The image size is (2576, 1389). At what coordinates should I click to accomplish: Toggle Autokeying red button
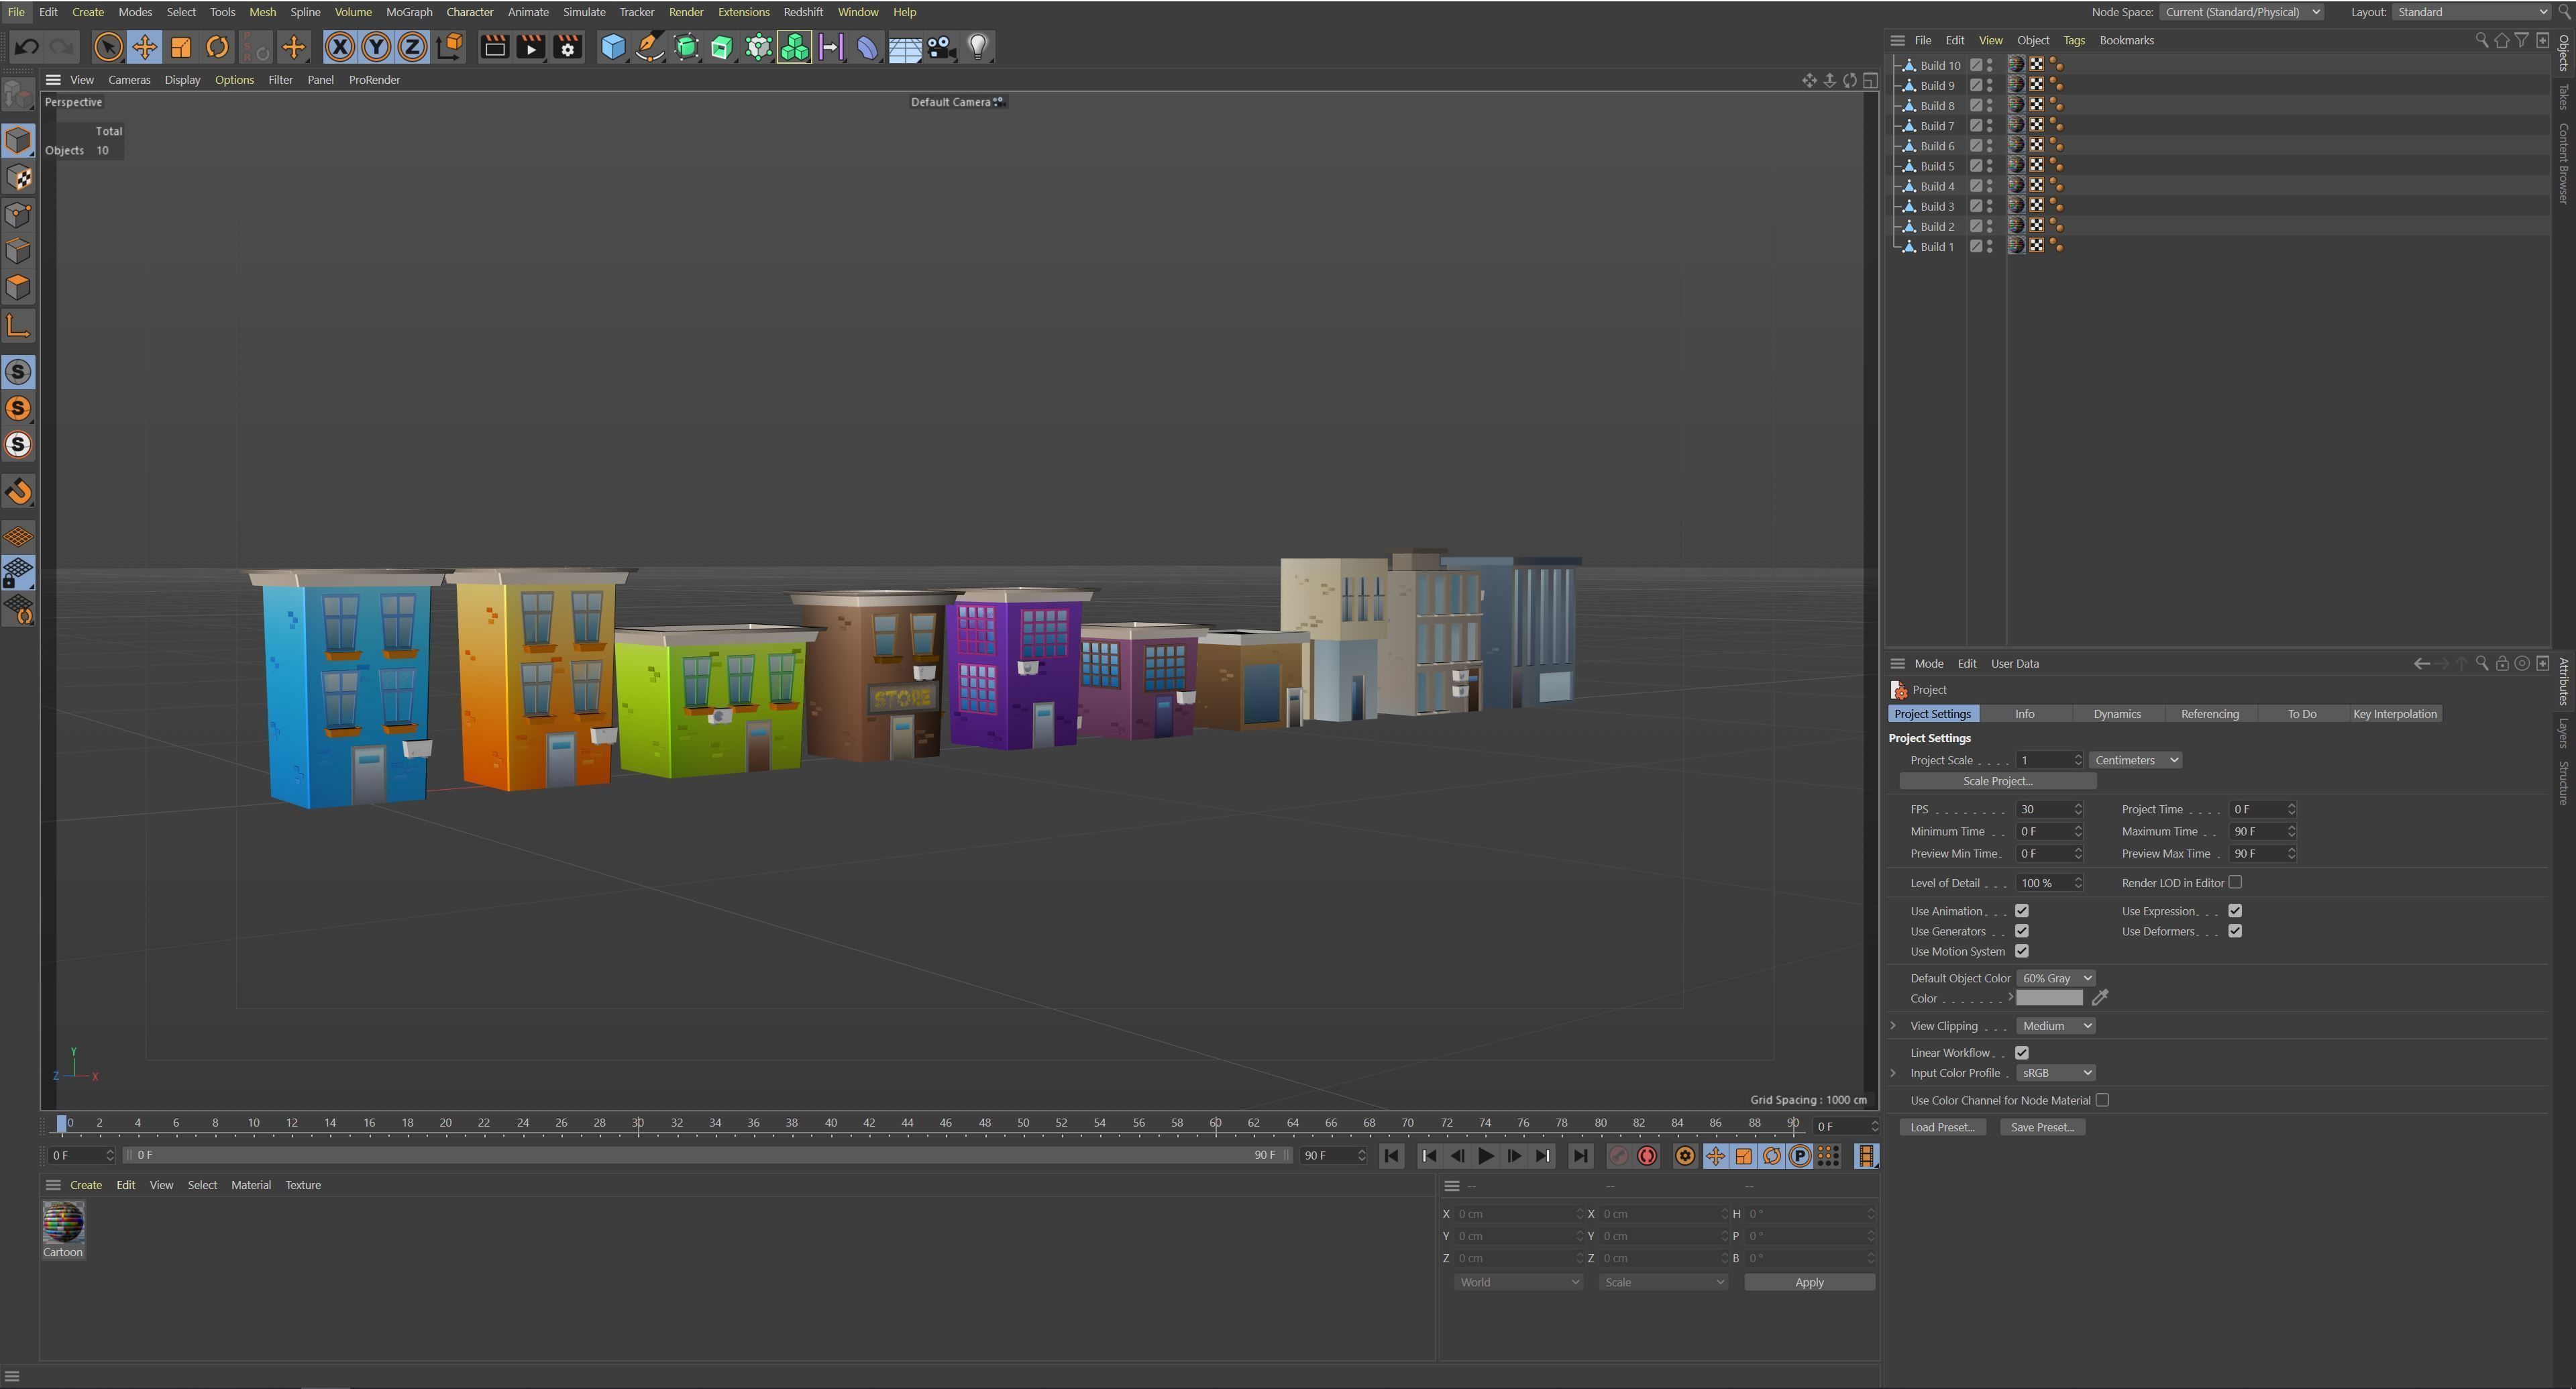click(1647, 1156)
